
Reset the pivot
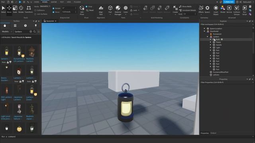(90, 10)
